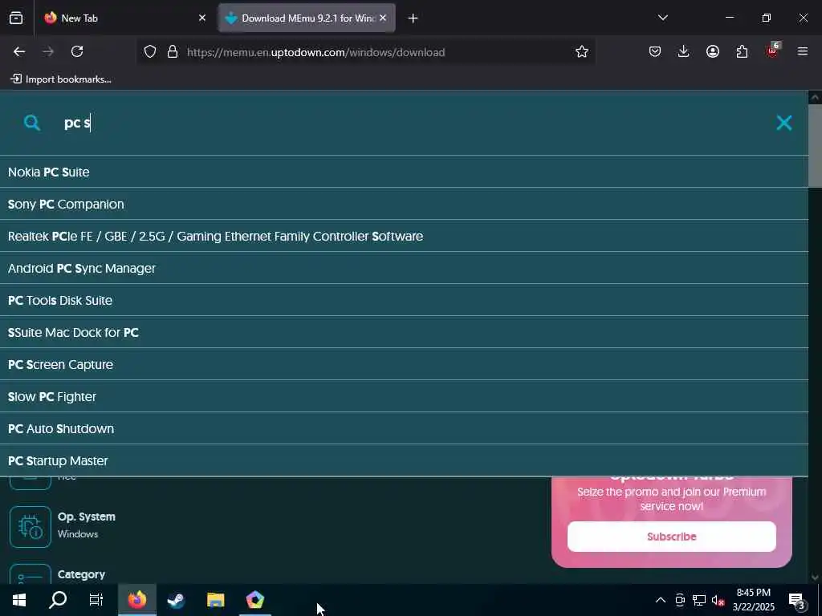Open File Explorer from the taskbar
The image size is (822, 616).
(215, 600)
